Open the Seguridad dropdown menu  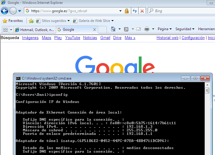[185, 29]
